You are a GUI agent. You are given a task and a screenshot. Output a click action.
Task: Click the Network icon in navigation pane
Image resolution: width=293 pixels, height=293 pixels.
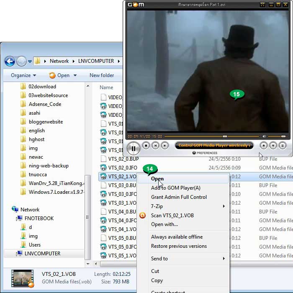tap(15, 209)
